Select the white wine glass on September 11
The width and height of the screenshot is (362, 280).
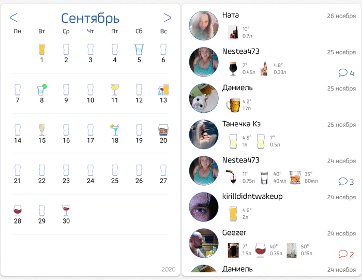(x=115, y=90)
